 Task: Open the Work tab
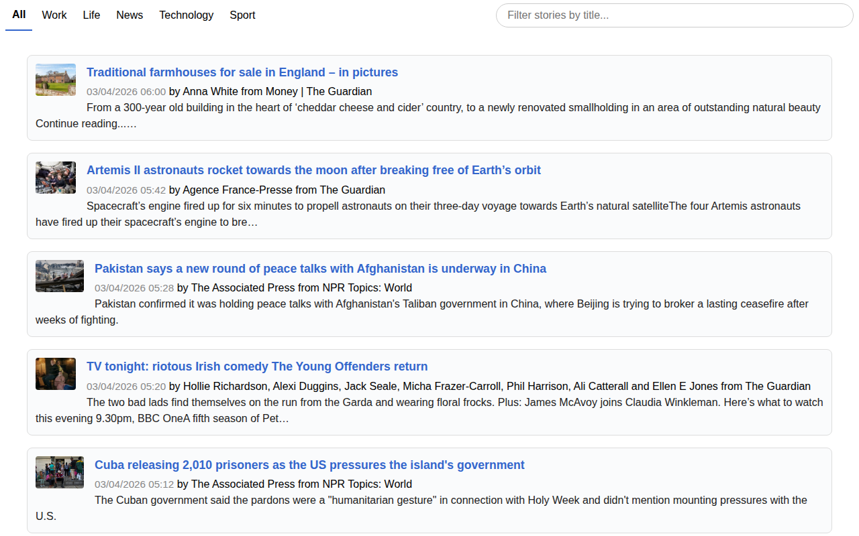coord(54,15)
